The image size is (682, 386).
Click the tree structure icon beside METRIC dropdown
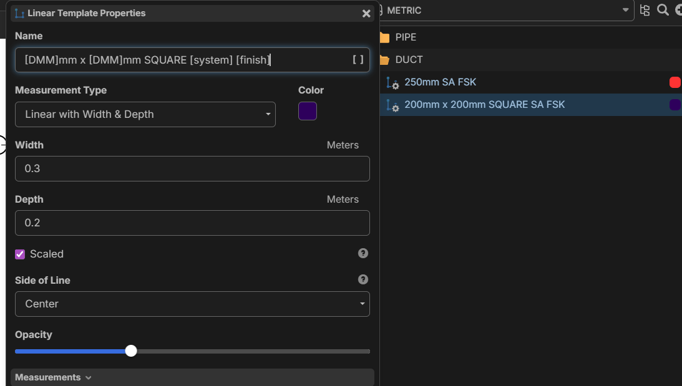(x=645, y=10)
